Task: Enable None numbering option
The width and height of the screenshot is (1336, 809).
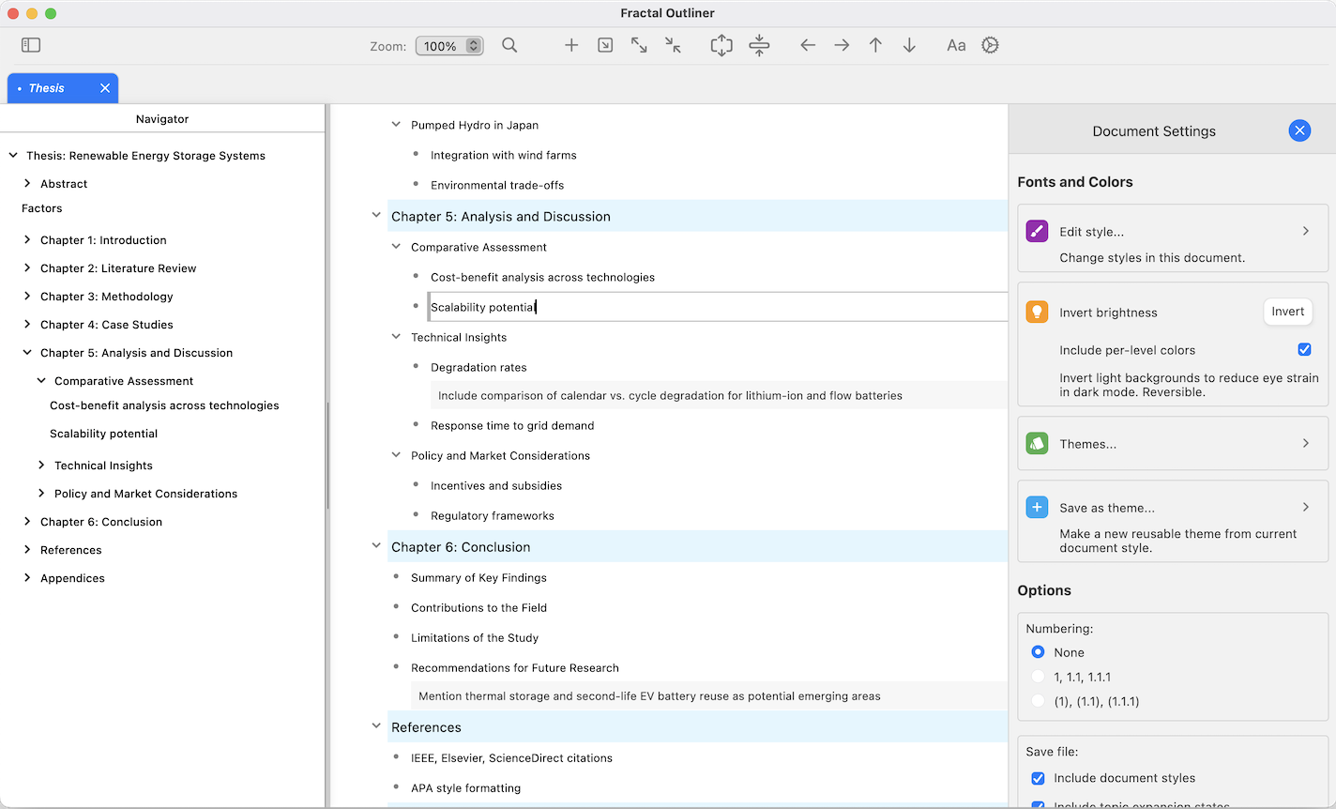Action: (1038, 651)
